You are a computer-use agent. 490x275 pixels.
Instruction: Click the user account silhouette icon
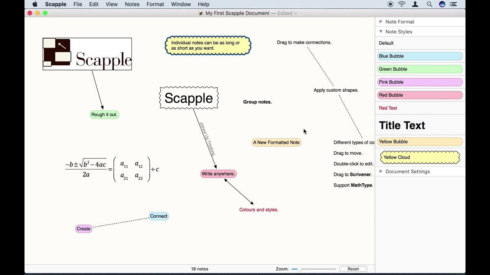(415, 4)
